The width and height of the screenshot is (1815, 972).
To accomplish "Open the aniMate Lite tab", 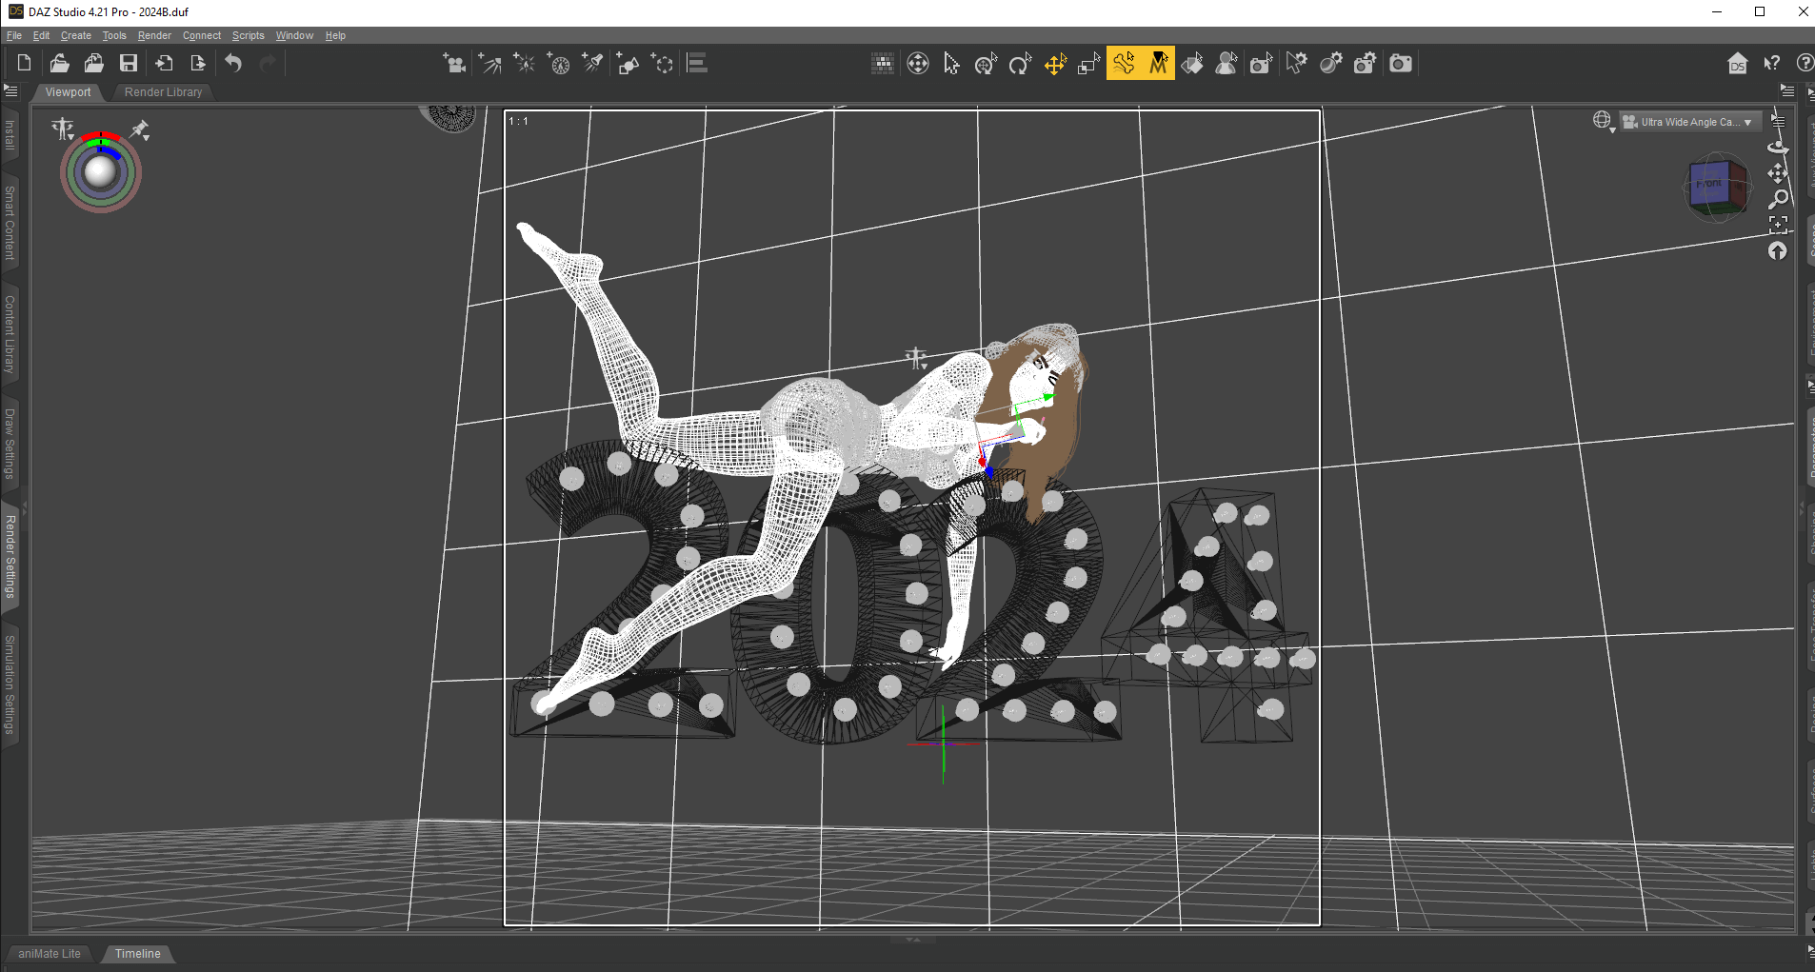I will [x=50, y=953].
